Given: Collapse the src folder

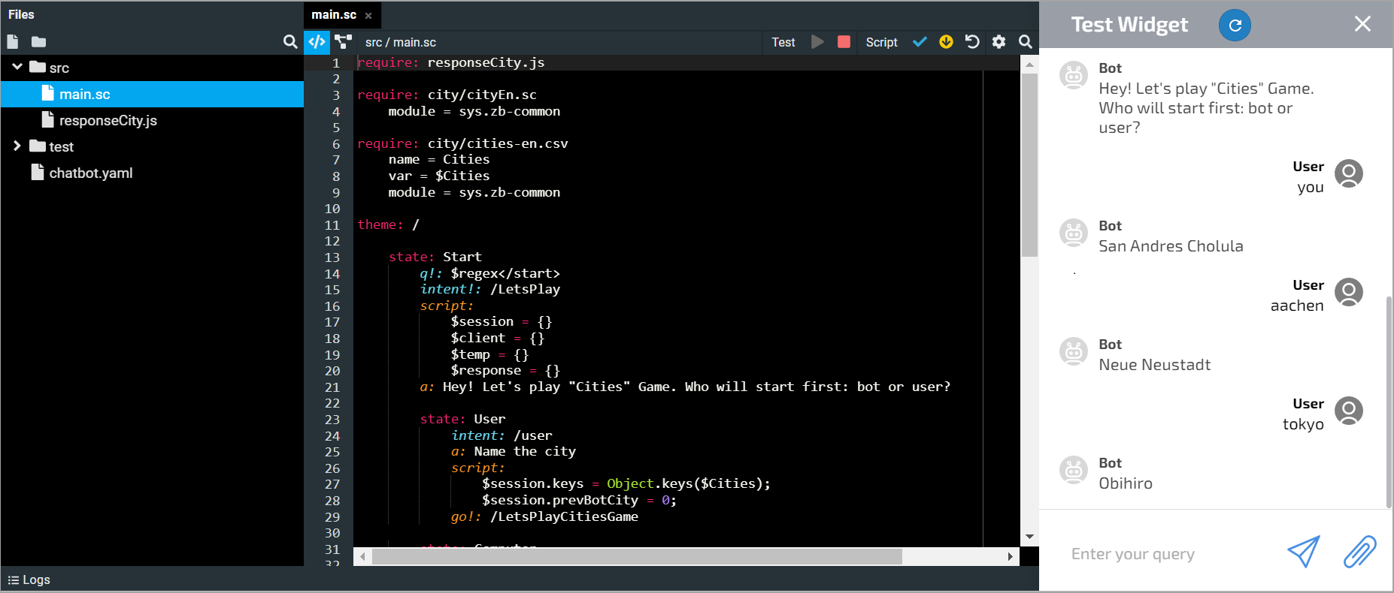Looking at the screenshot, I should (x=17, y=68).
